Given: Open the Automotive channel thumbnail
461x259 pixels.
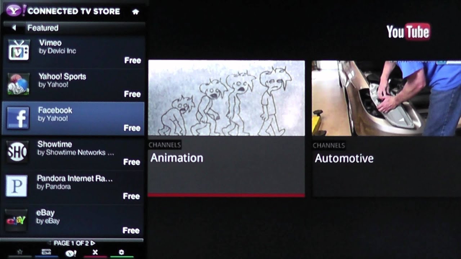Looking at the screenshot, I should [x=386, y=98].
